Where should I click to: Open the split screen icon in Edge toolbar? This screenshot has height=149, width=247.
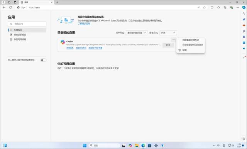pyautogui.click(x=212, y=7)
